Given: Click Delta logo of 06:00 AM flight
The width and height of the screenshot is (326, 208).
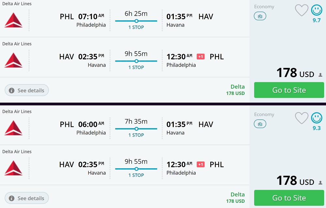Looking at the screenshot, I should click(13, 128).
